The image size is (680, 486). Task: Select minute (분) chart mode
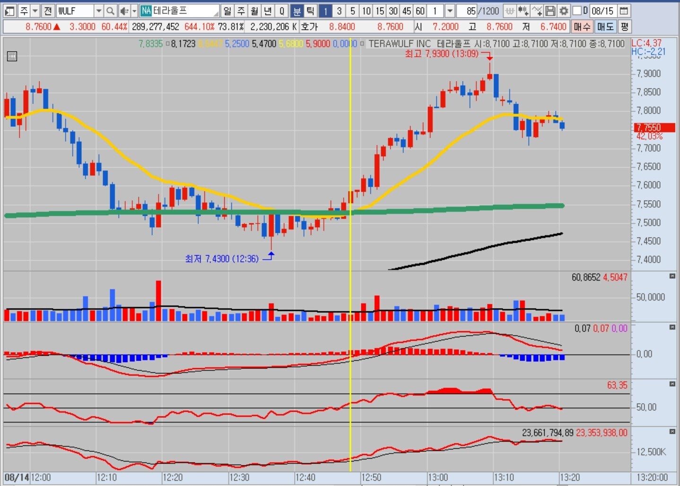tap(296, 10)
